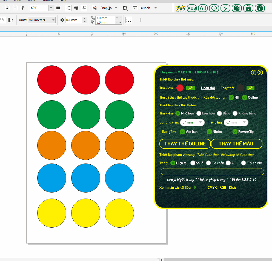Open the Max Tool help question mark
This screenshot has width=272, height=261.
coord(254,72)
